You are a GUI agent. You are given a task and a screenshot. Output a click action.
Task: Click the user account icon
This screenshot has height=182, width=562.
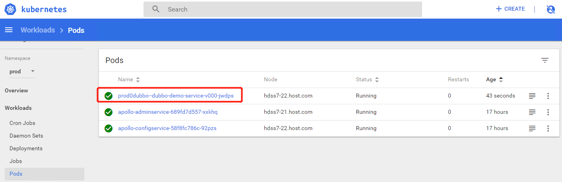tap(550, 9)
